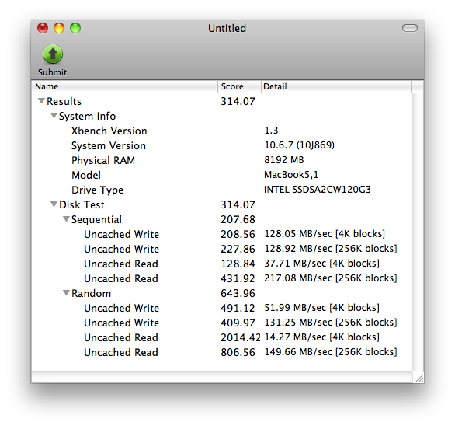Image resolution: width=455 pixels, height=426 pixels.
Task: Sort by the Detail column header
Action: pyautogui.click(x=336, y=86)
